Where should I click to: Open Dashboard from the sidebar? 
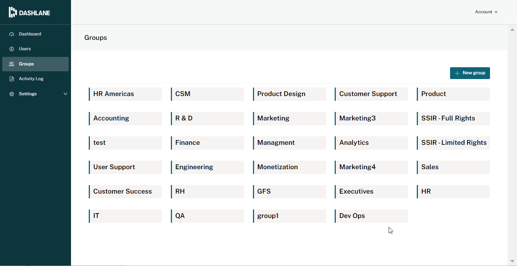[x=36, y=34]
